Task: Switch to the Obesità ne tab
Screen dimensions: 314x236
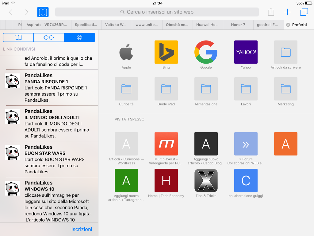Action: point(177,25)
